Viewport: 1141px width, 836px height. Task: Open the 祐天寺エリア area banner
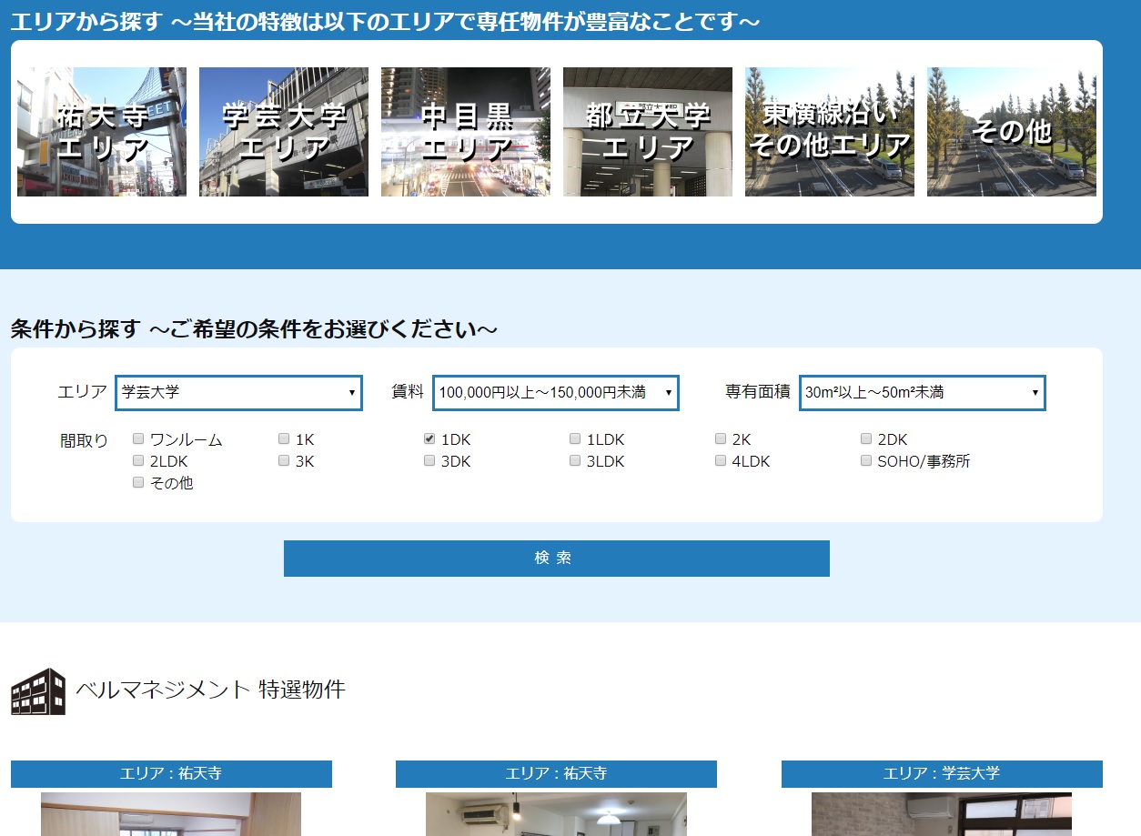pyautogui.click(x=101, y=131)
